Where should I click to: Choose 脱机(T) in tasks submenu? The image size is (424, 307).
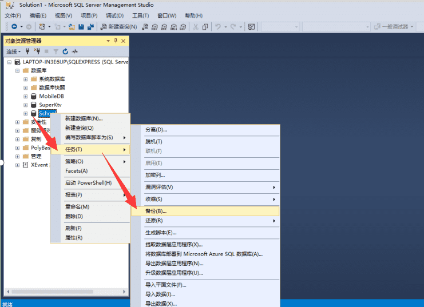[x=205, y=142]
